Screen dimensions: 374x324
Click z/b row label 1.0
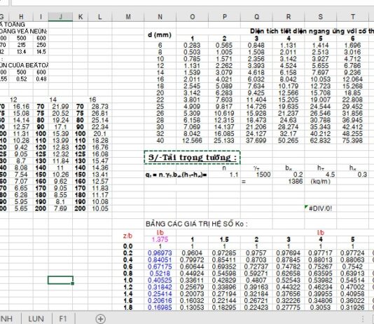pyautogui.click(x=128, y=281)
